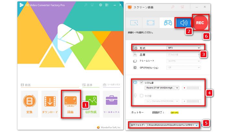Viewport: 227px width, 132px height.
Task: Open the 変換 converter module
Action: 30,104
